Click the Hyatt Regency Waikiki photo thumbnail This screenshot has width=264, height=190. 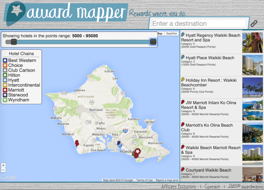(252, 43)
